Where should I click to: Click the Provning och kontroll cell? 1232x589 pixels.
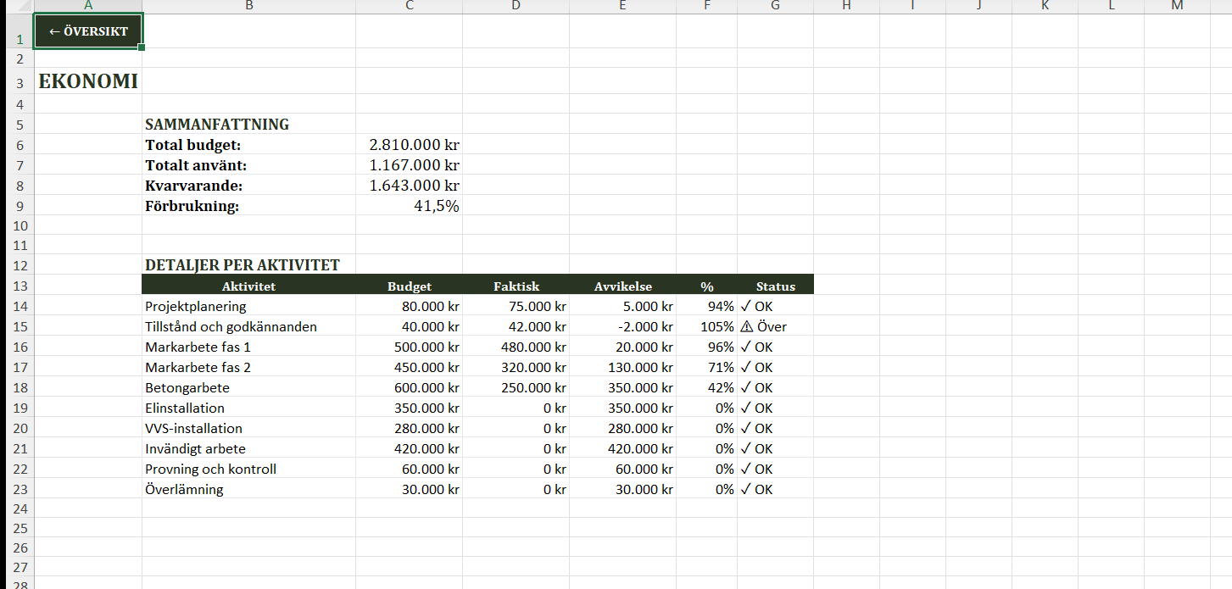pyautogui.click(x=248, y=469)
